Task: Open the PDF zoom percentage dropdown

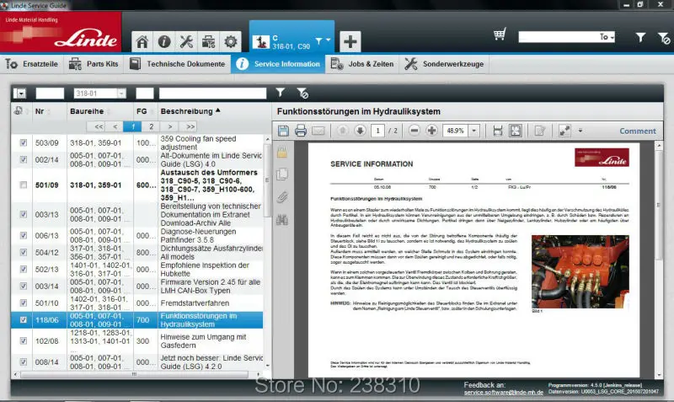Action: (473, 131)
